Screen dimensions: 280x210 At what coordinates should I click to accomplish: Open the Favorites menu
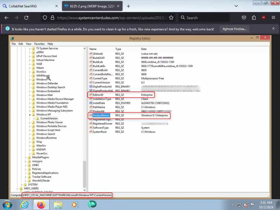tap(39, 44)
